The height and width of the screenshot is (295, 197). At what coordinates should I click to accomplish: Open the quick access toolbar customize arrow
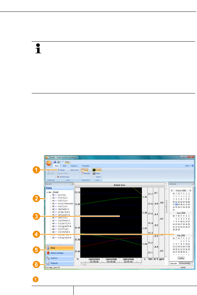[63, 162]
